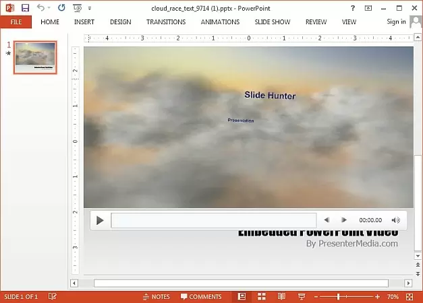Toggle the Comments pane in status bar
Screen dimensions: 423x303
pyautogui.click(x=201, y=296)
